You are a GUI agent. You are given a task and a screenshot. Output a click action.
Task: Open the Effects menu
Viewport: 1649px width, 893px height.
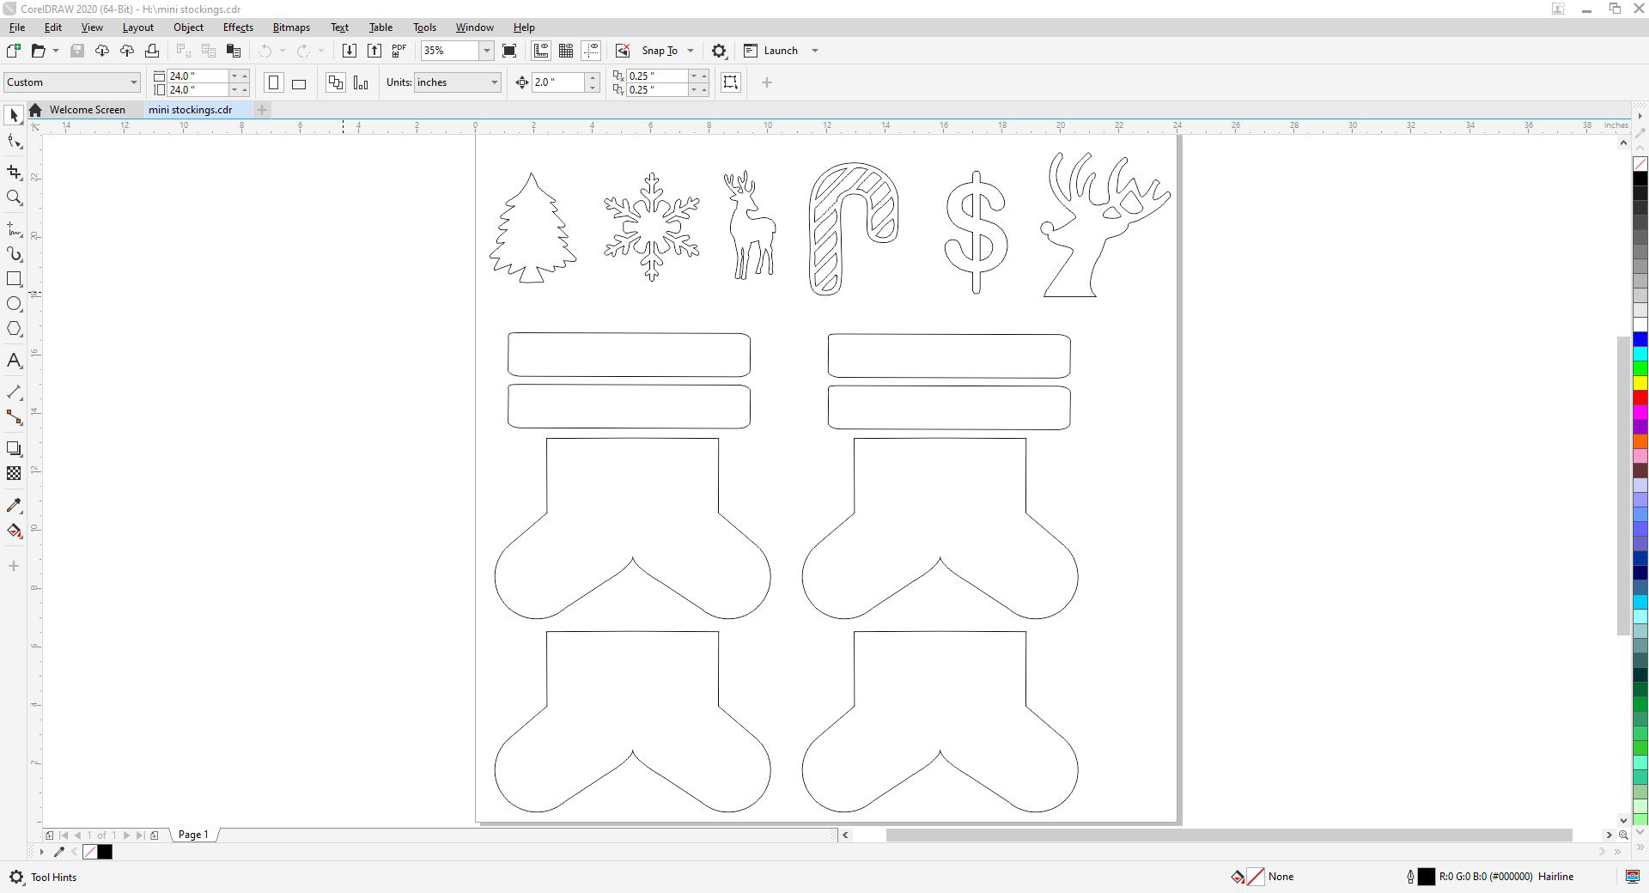coord(238,27)
